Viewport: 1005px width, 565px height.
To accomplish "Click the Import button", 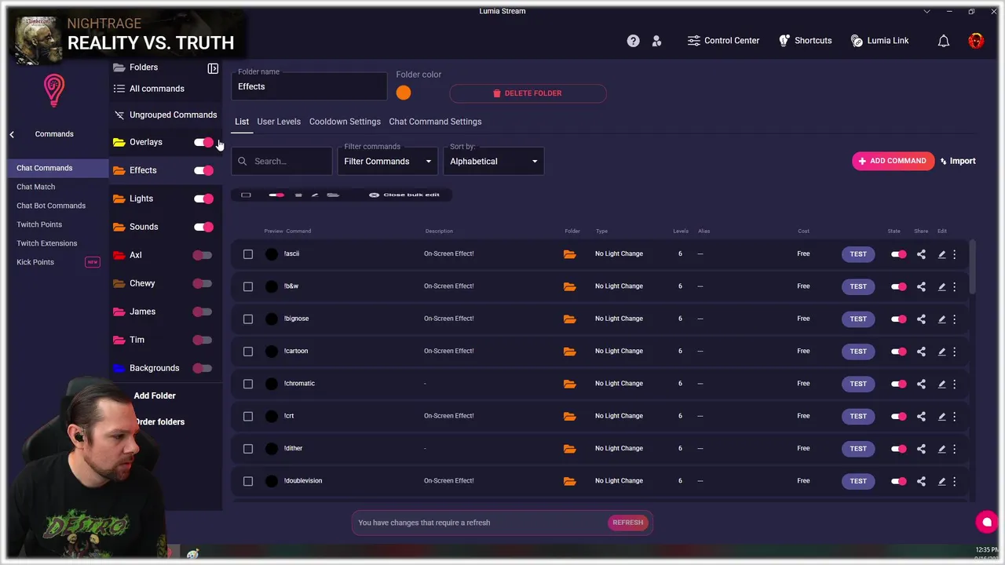I will point(958,161).
